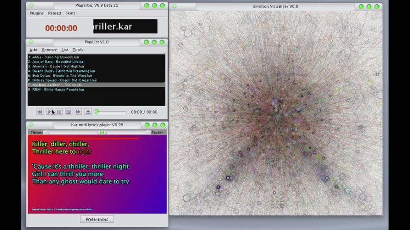Click the first green window button of Playerbu
410x230 pixels.
click(147, 6)
